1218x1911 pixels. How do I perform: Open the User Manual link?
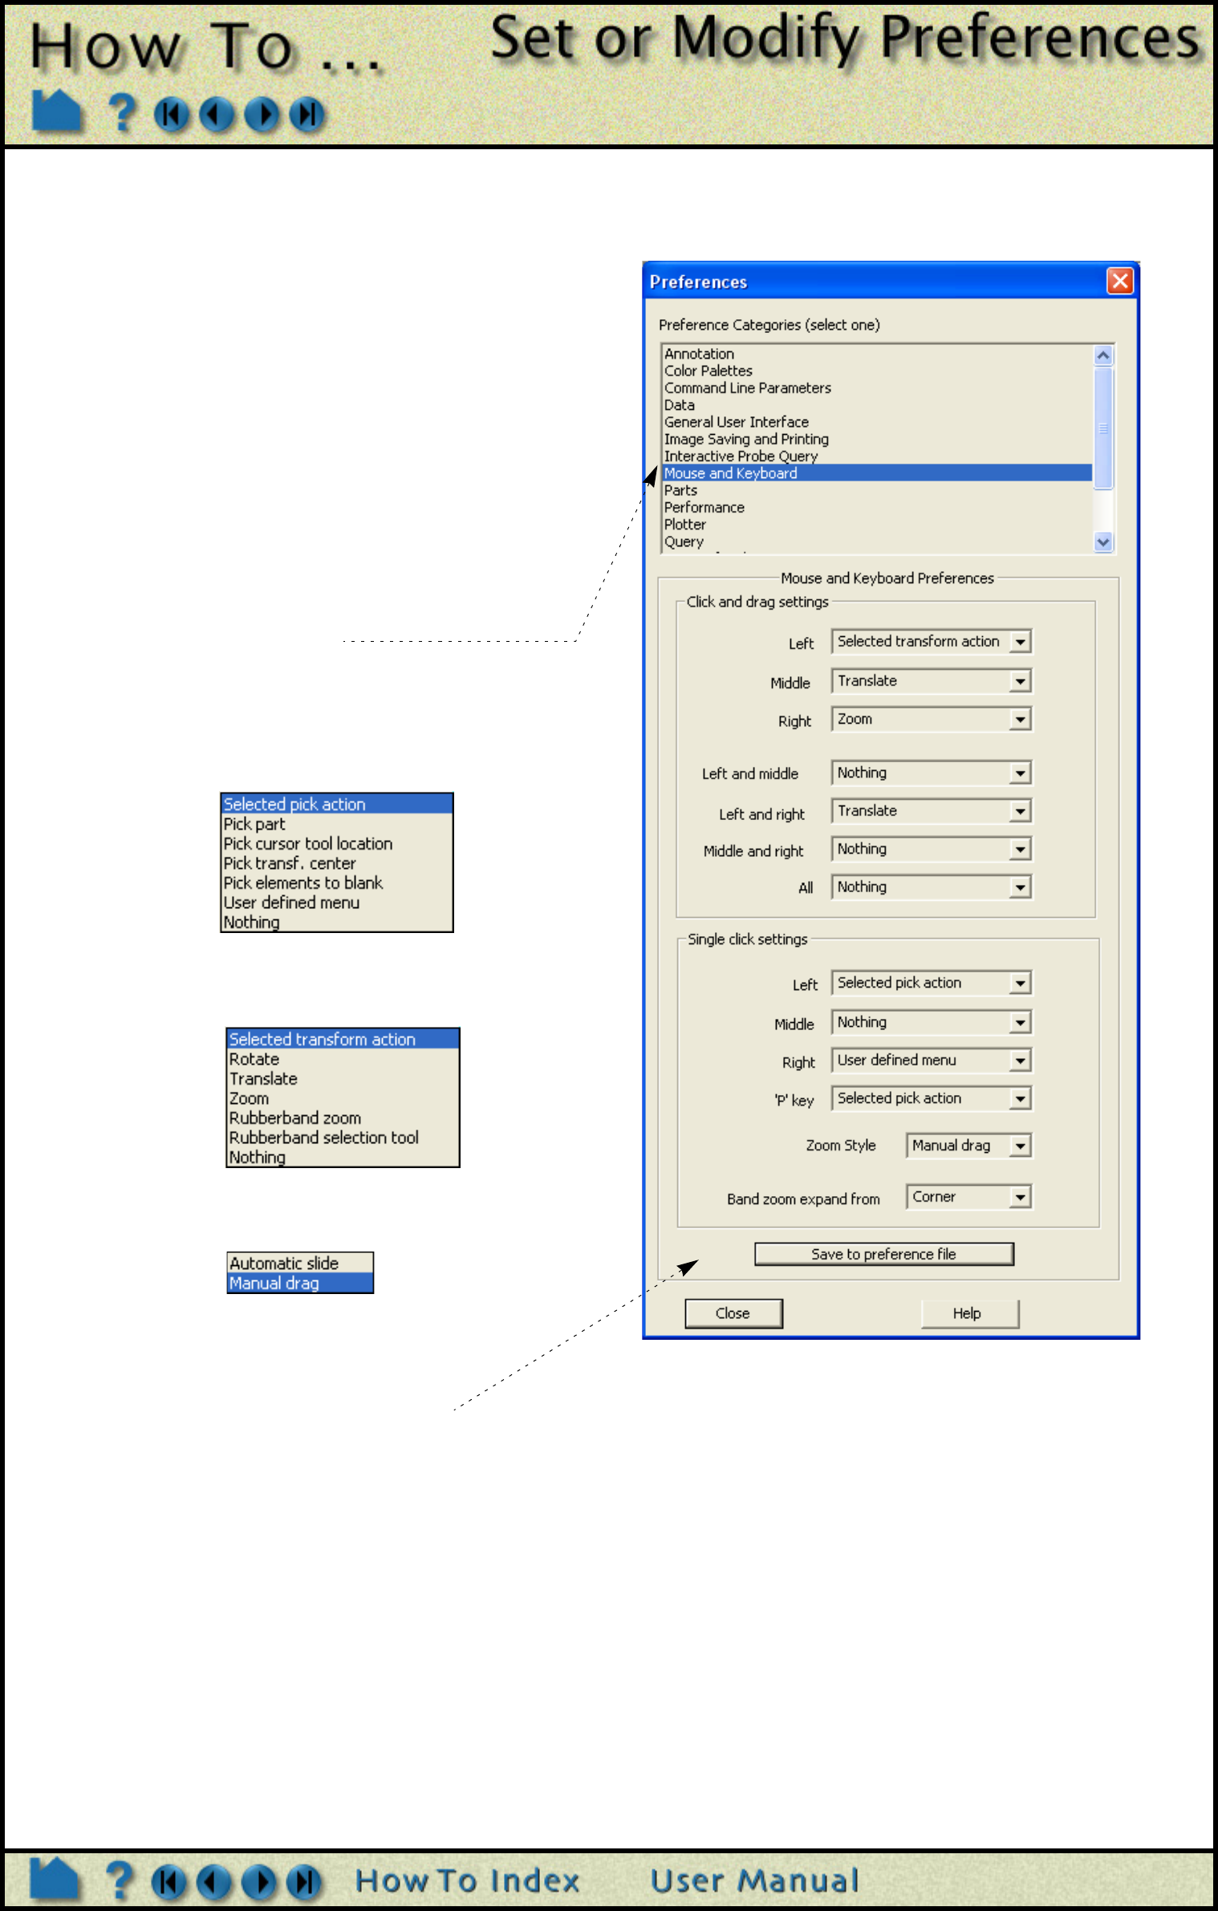(754, 1881)
